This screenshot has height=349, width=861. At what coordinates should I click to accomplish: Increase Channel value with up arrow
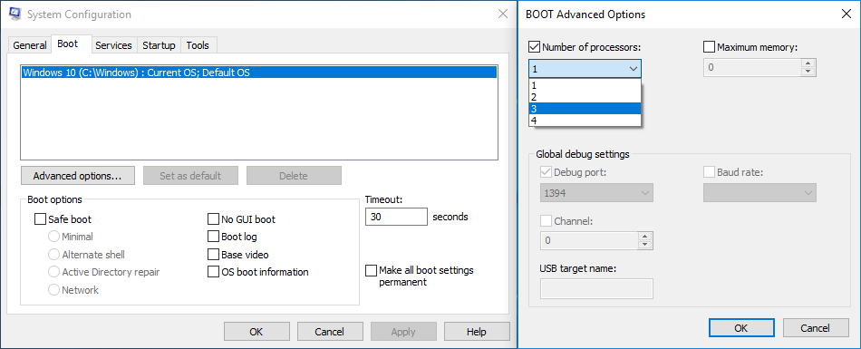pyautogui.click(x=645, y=237)
